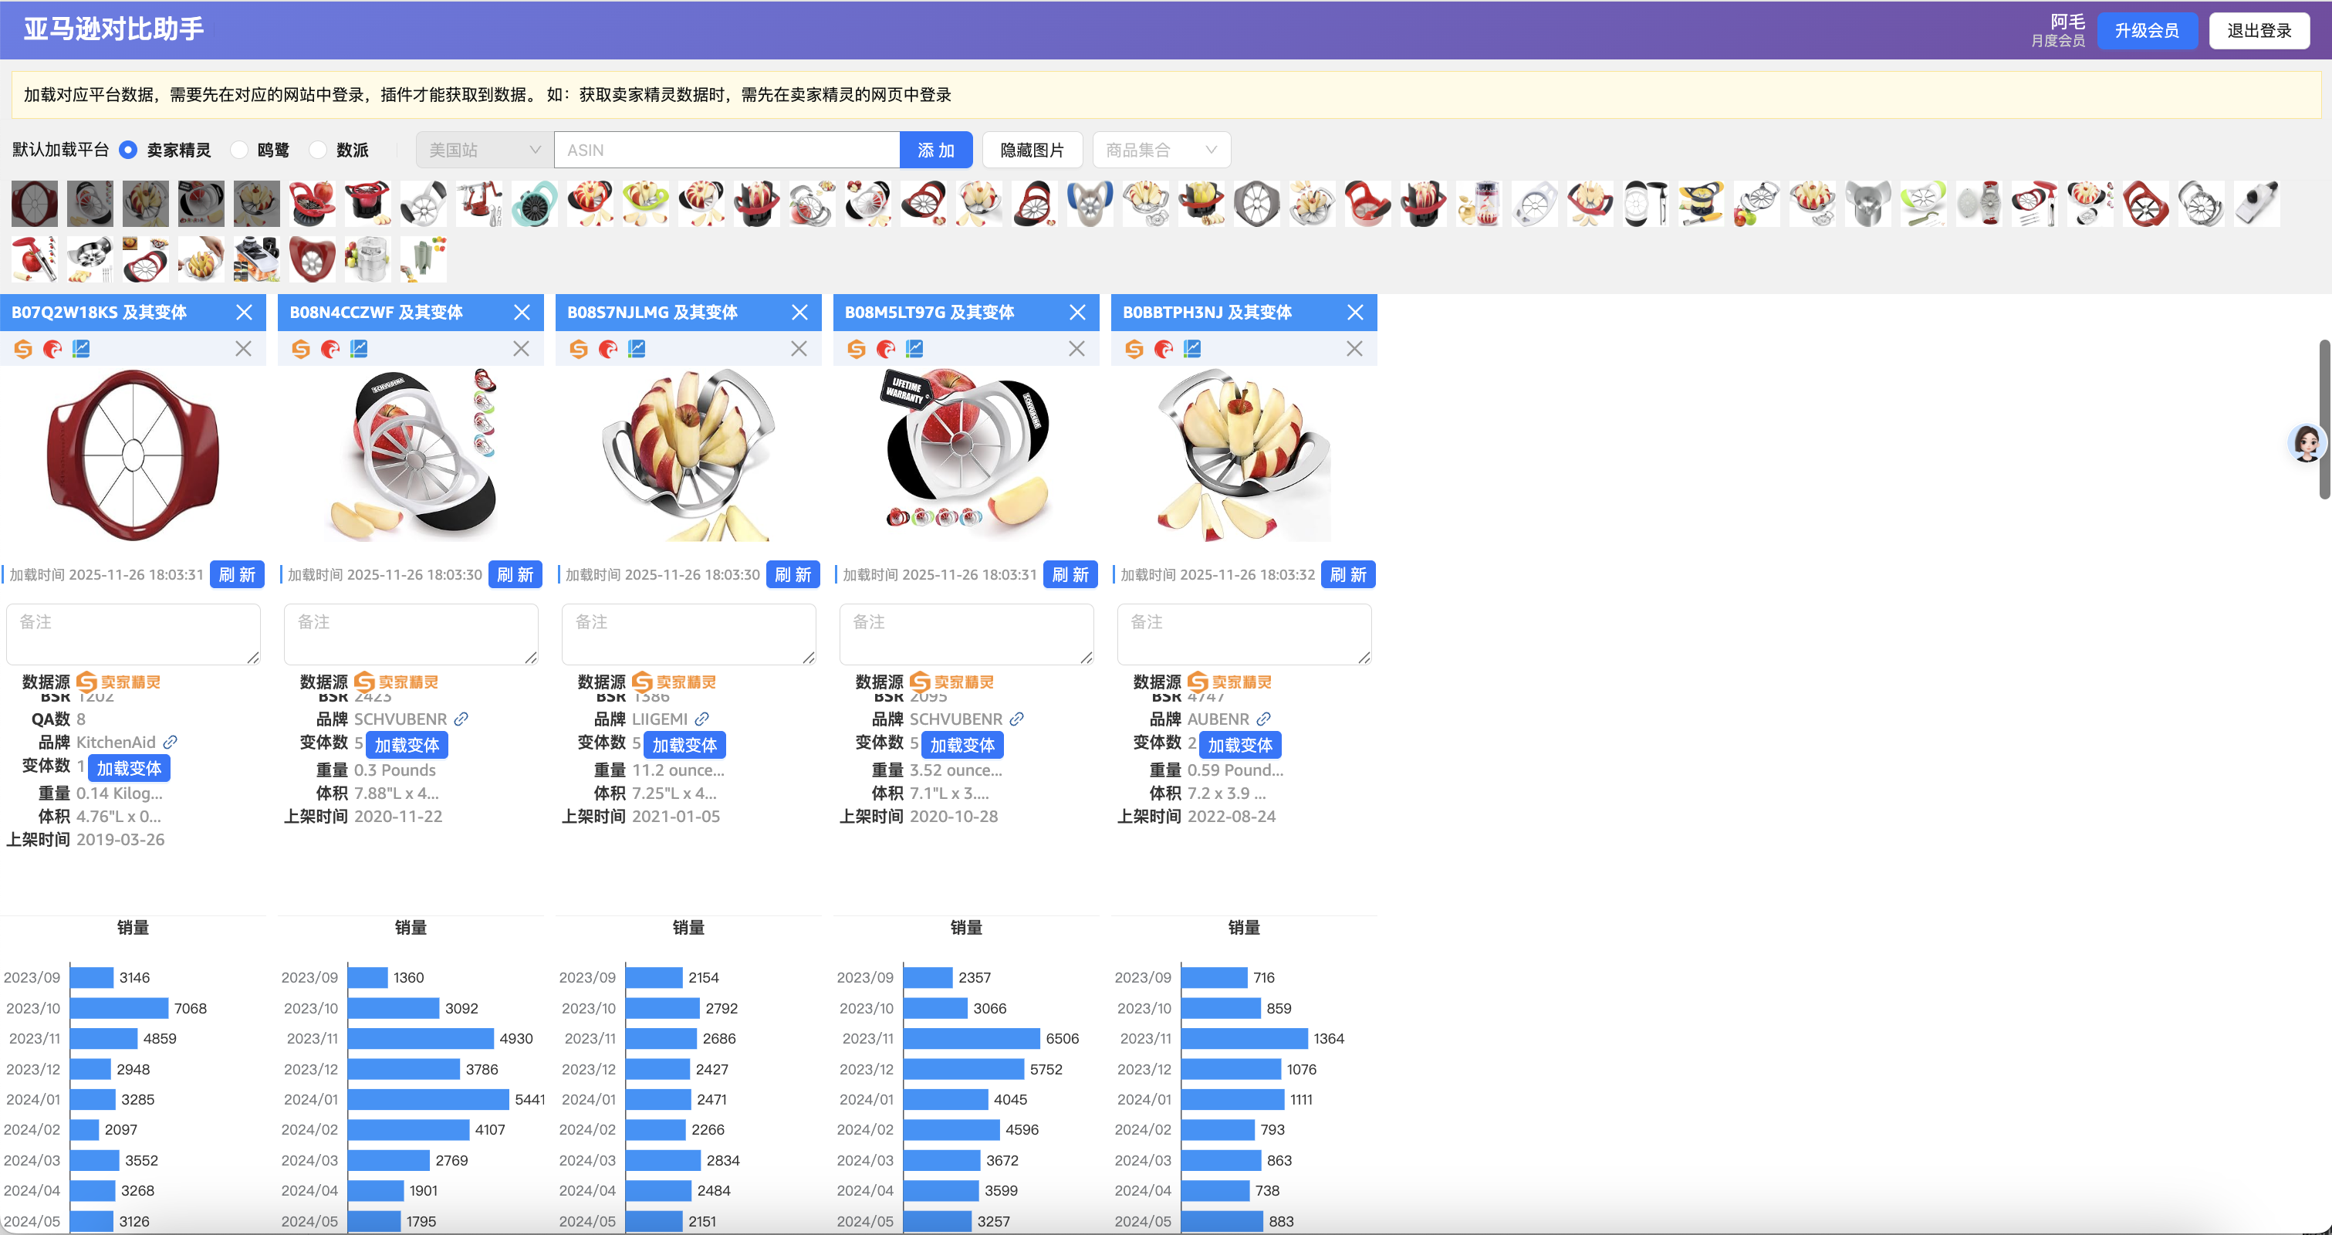Viewport: 2332px width, 1235px height.
Task: Close the B08N4CCZWF product column
Action: (x=522, y=313)
